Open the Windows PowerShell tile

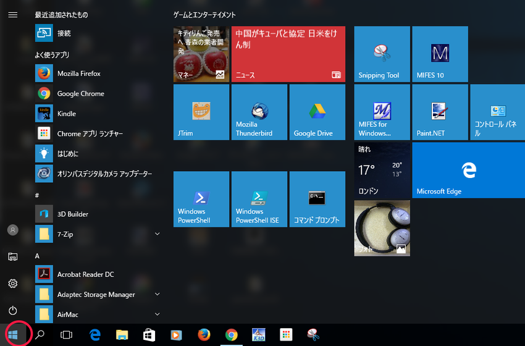coord(201,199)
